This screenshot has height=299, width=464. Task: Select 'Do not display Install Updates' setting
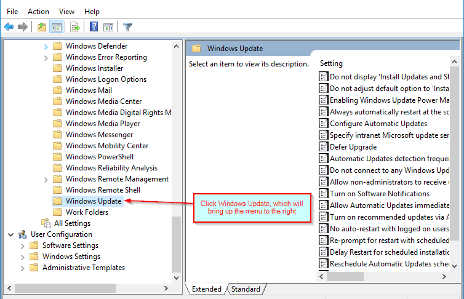(x=389, y=77)
